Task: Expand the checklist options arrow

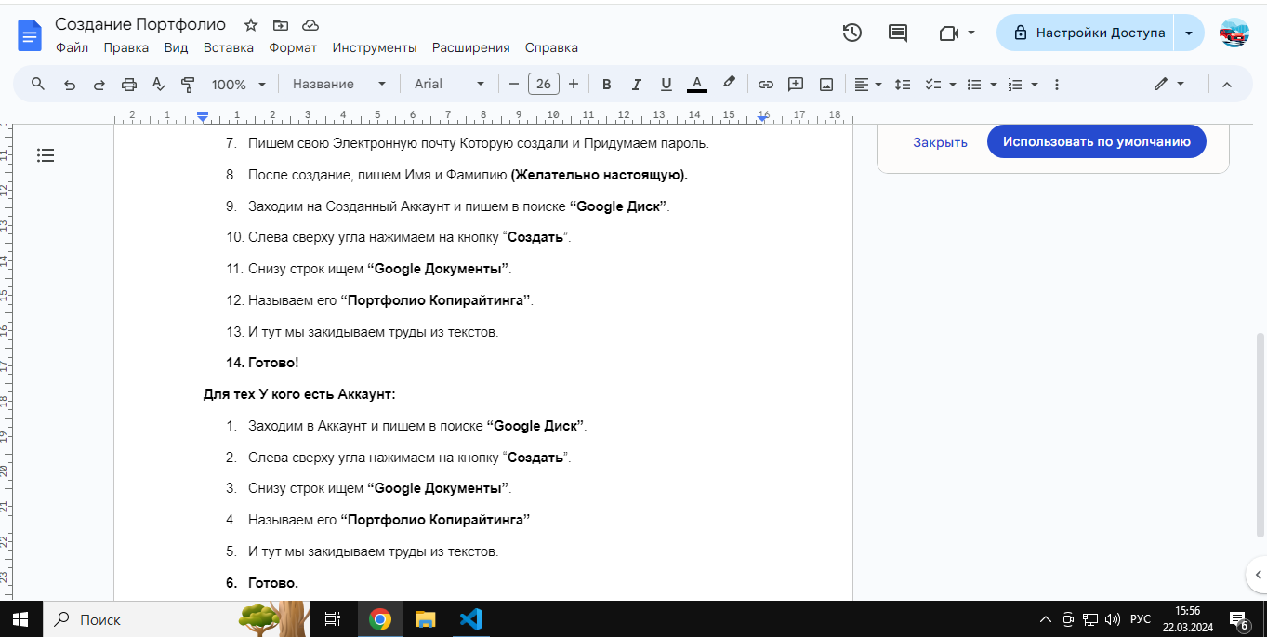Action: point(953,85)
